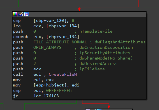Select FILE_ATTRIBUTE_NORMAL constant
The image size is (159, 110).
click(x=60, y=42)
